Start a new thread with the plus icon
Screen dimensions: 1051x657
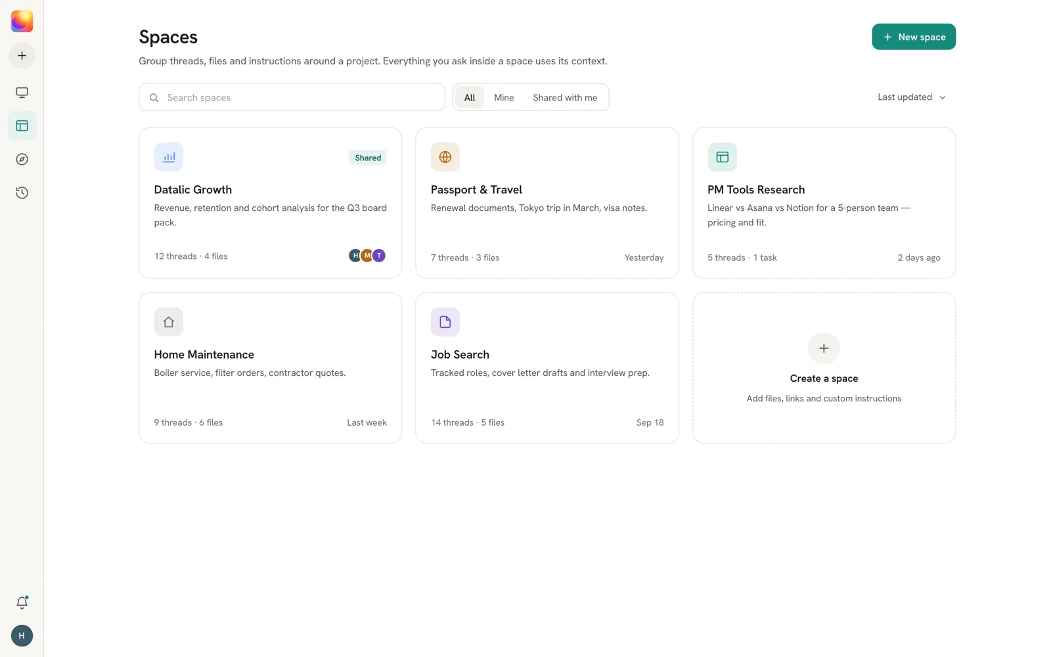click(x=22, y=56)
